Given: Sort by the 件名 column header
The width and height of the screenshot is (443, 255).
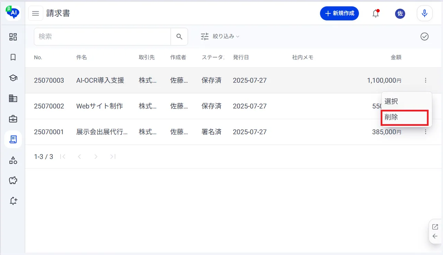Looking at the screenshot, I should pyautogui.click(x=81, y=58).
